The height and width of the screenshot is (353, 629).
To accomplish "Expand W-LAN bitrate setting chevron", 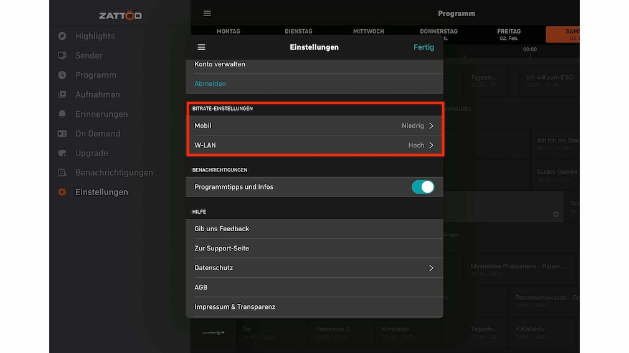I will point(431,145).
